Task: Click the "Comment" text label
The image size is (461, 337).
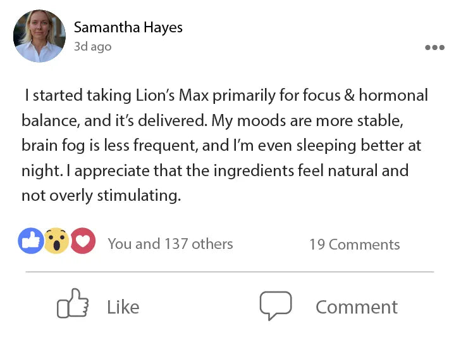Action: pyautogui.click(x=357, y=307)
